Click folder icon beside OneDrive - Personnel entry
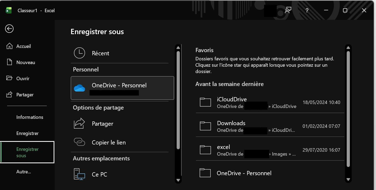The width and height of the screenshot is (376, 190). (x=205, y=173)
